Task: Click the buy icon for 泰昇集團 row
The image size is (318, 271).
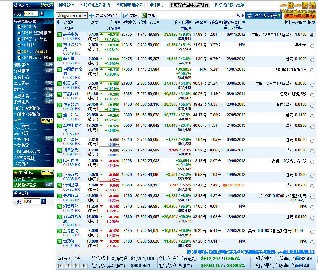Action: point(59,140)
